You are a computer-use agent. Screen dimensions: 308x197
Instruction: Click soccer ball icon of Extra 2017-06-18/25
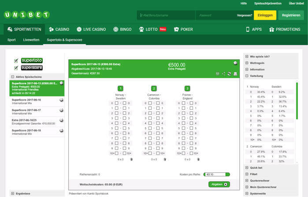62,120
